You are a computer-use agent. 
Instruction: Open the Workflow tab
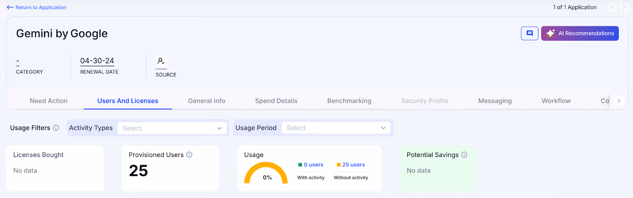click(556, 101)
